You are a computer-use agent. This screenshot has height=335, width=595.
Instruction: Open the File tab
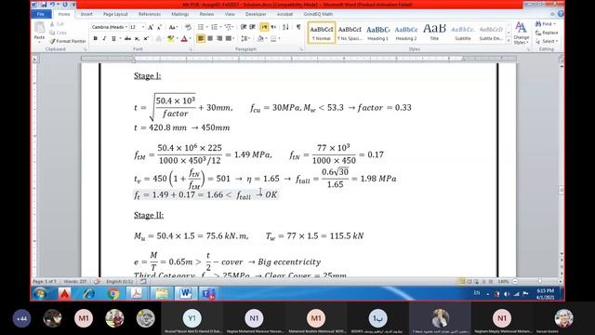coord(41,14)
